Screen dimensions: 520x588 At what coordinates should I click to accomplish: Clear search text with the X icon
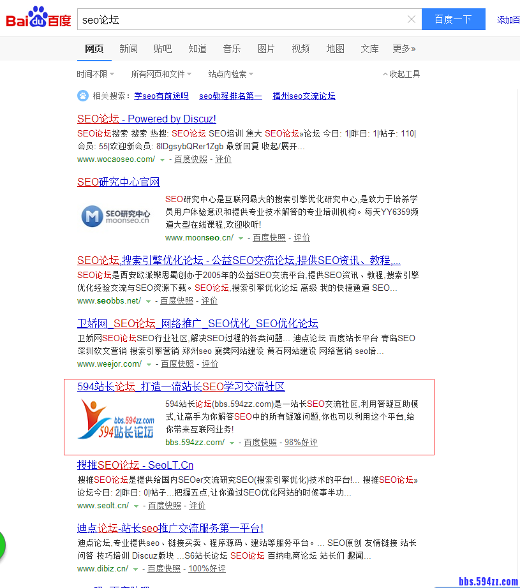pos(412,19)
